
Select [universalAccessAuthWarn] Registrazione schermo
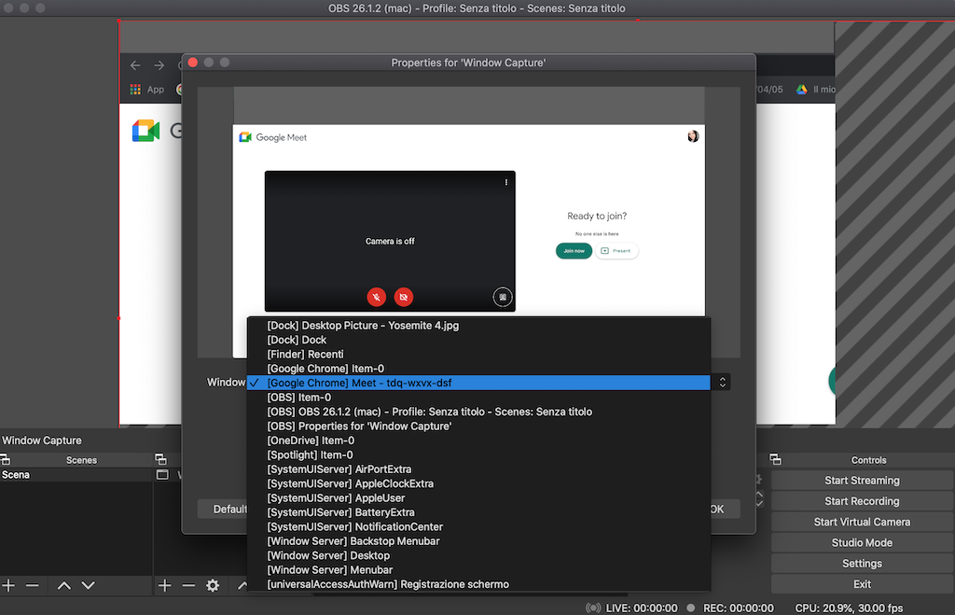478,584
